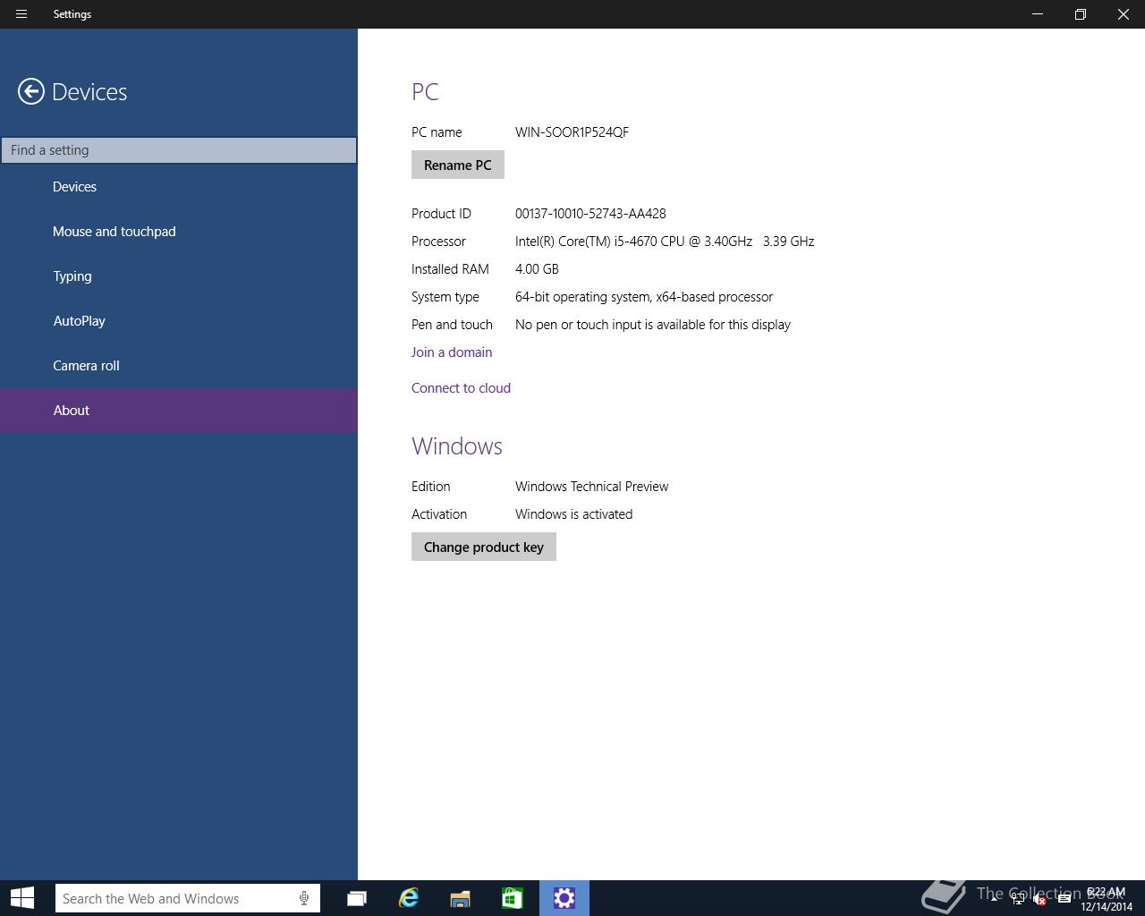Click the Windows section heading
The width and height of the screenshot is (1145, 916).
(x=457, y=445)
